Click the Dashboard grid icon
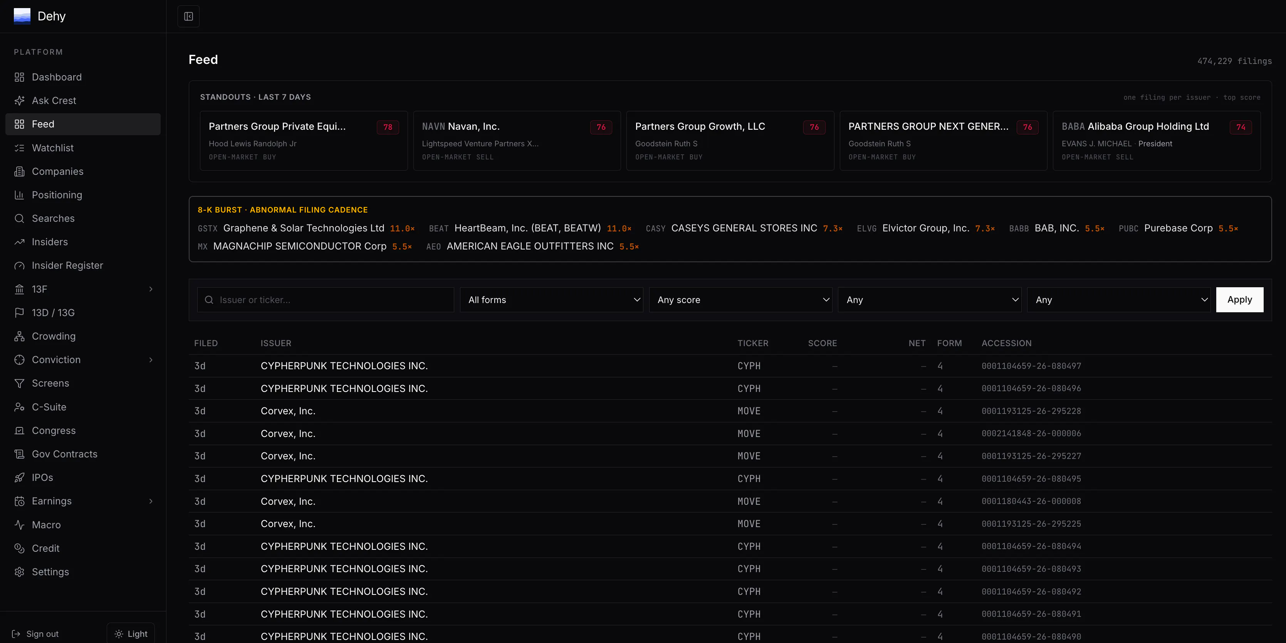Screen dimensions: 1286x643 (x=20, y=77)
